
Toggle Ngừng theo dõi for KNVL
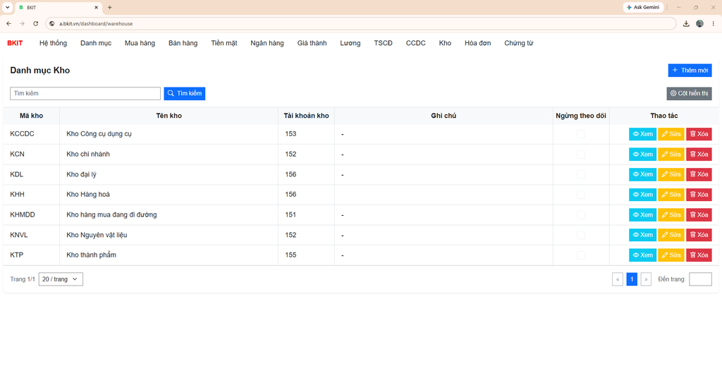click(x=581, y=235)
